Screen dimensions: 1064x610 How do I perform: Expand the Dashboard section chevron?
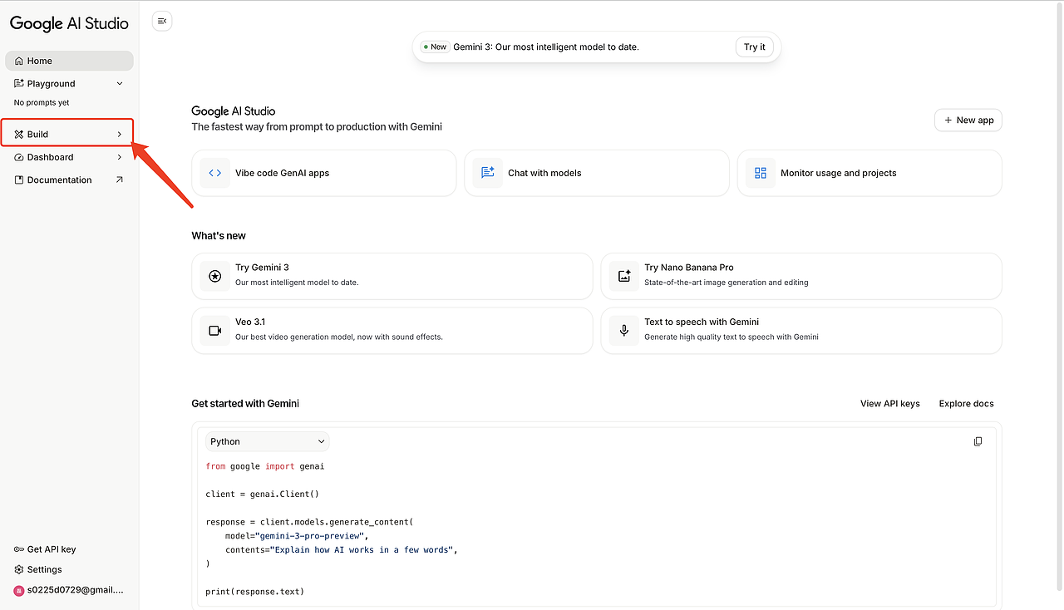(119, 157)
